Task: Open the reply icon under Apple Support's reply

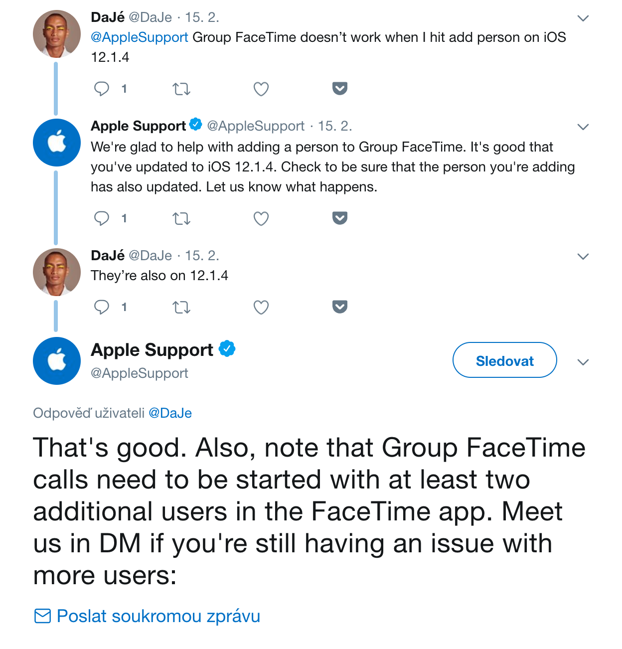Action: (x=102, y=218)
